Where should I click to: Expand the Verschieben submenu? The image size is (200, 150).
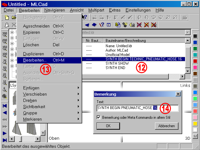49,94
